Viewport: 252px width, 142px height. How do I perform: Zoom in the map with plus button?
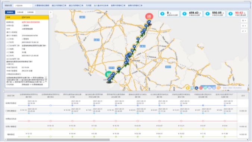click(x=51, y=12)
